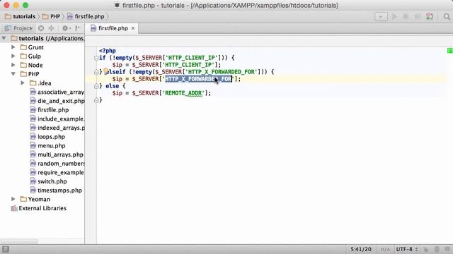Open indexed_arrays file in tree
This screenshot has height=254, width=453.
tap(57, 128)
